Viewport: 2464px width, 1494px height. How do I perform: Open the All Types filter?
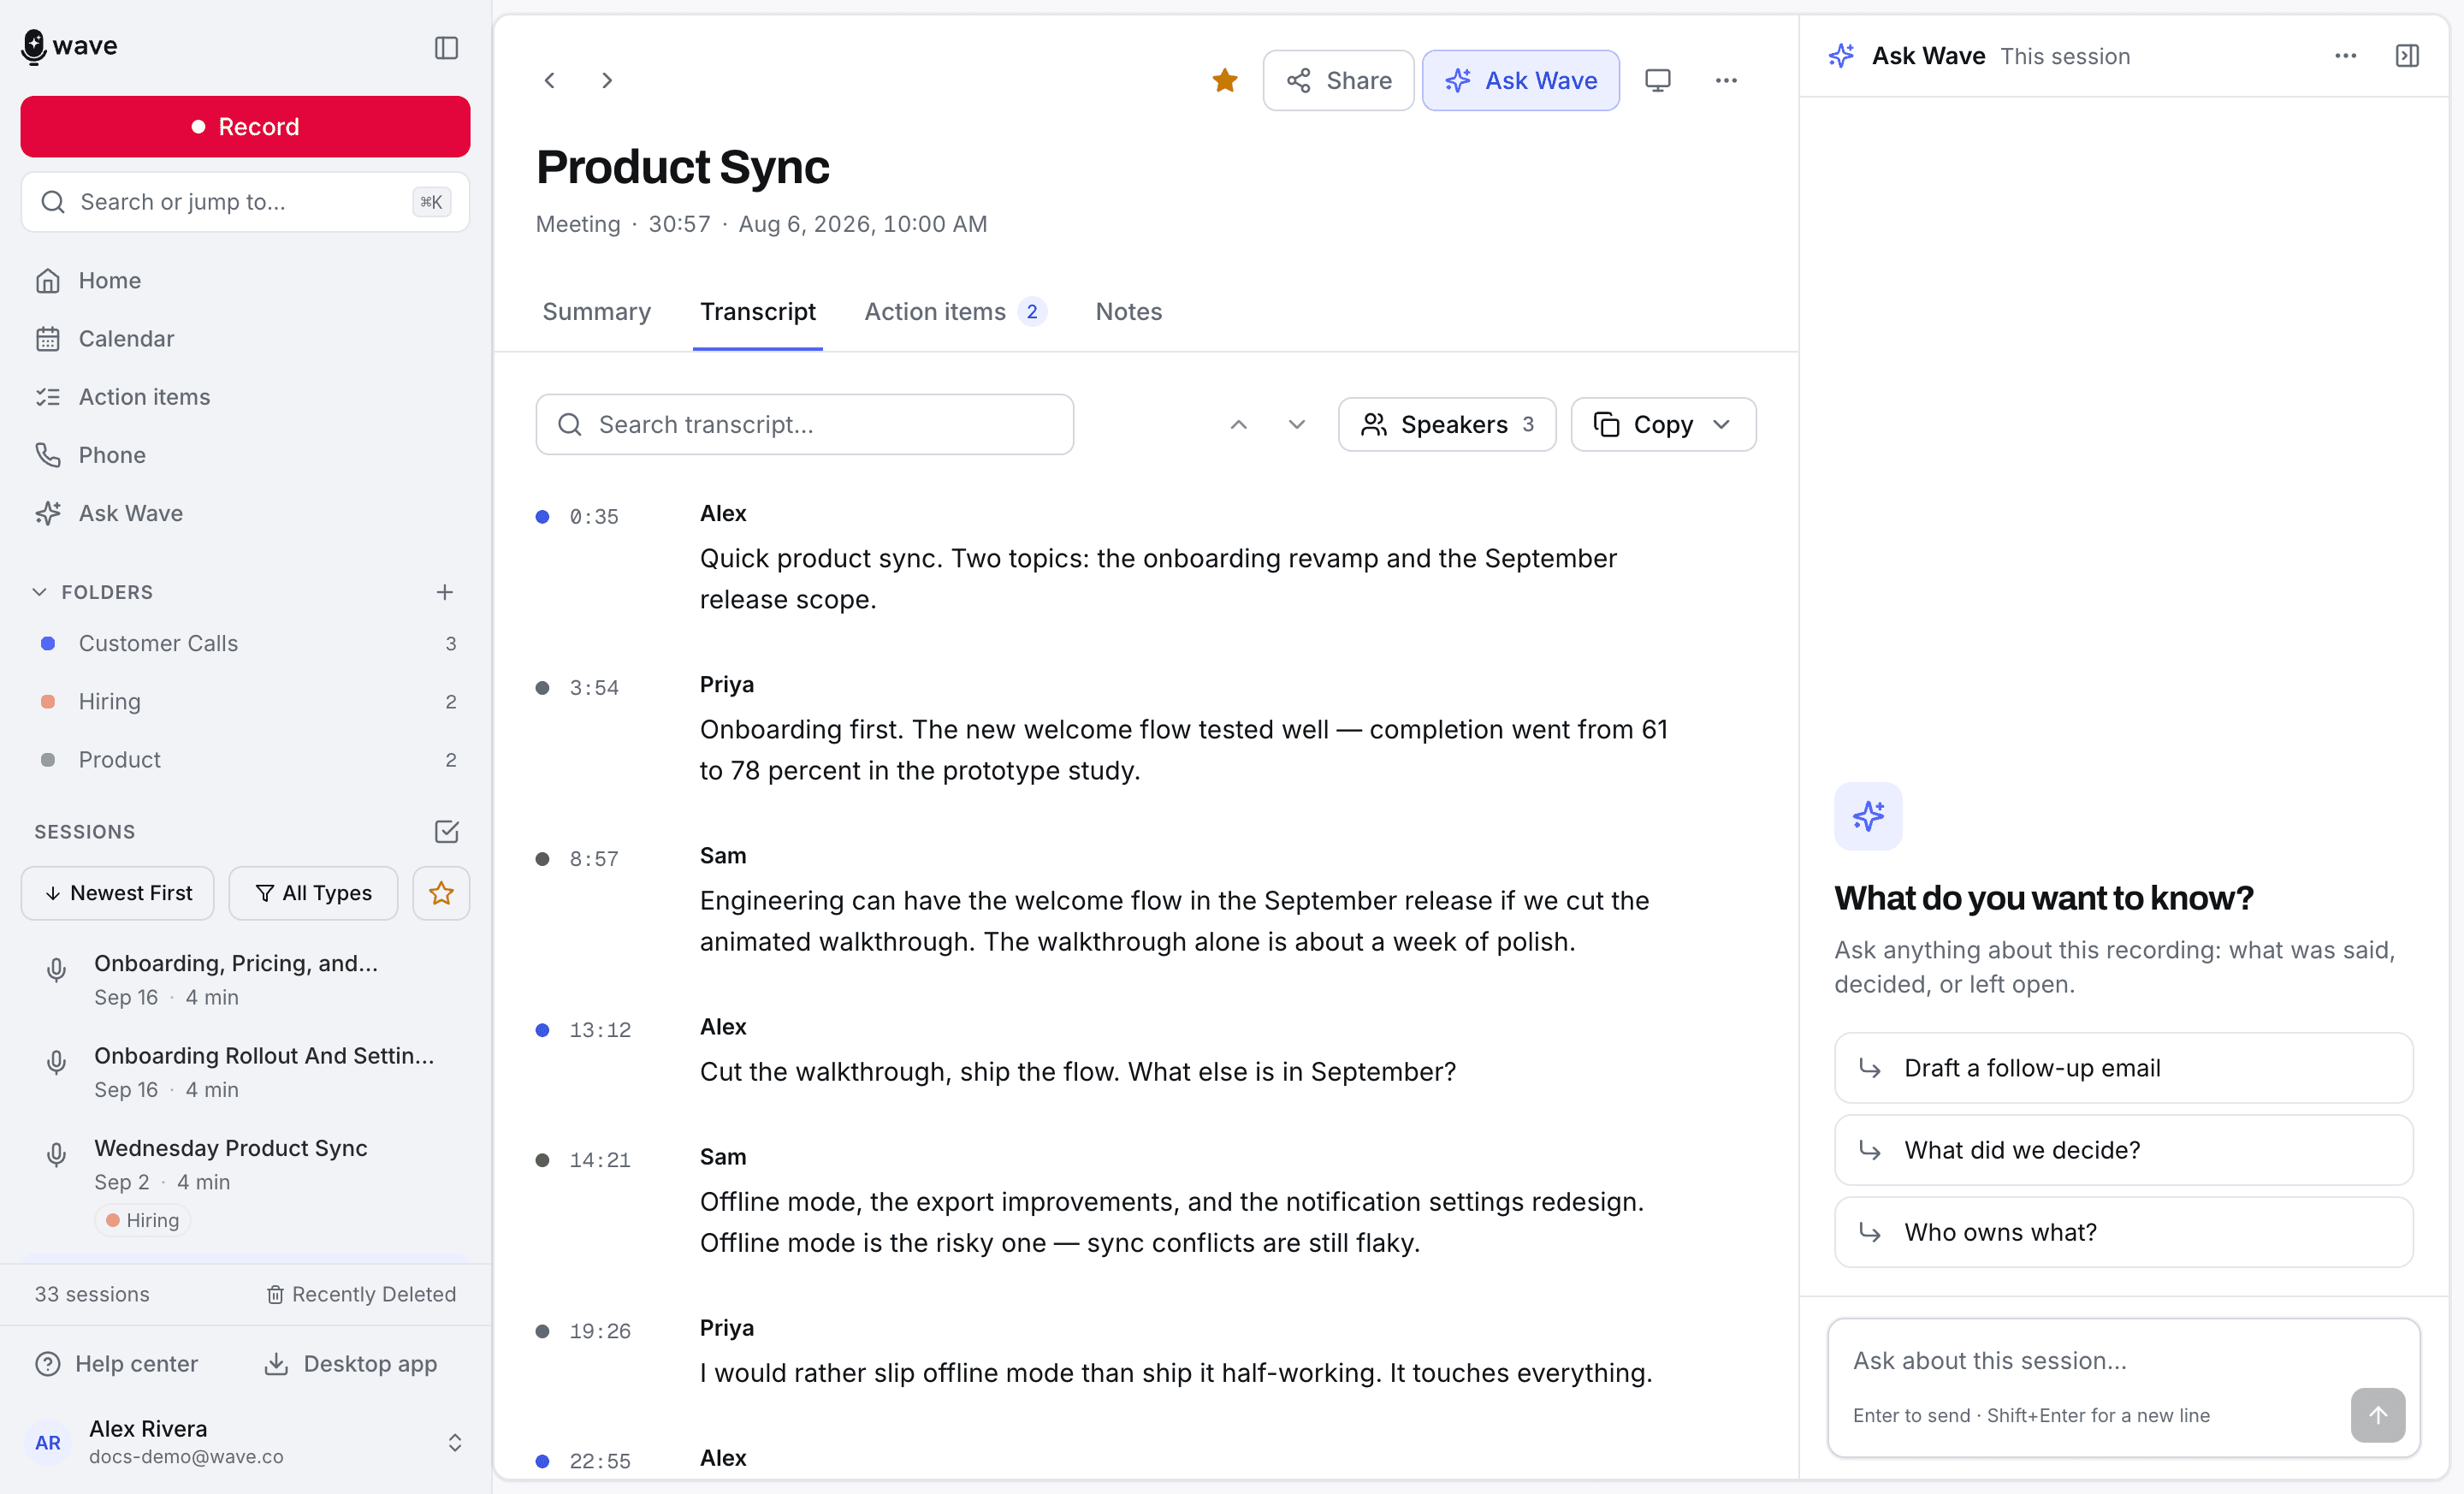click(x=313, y=893)
